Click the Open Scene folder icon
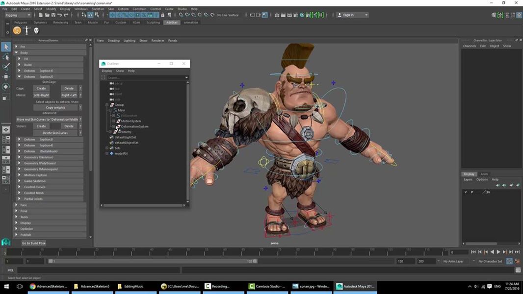 click(x=47, y=15)
